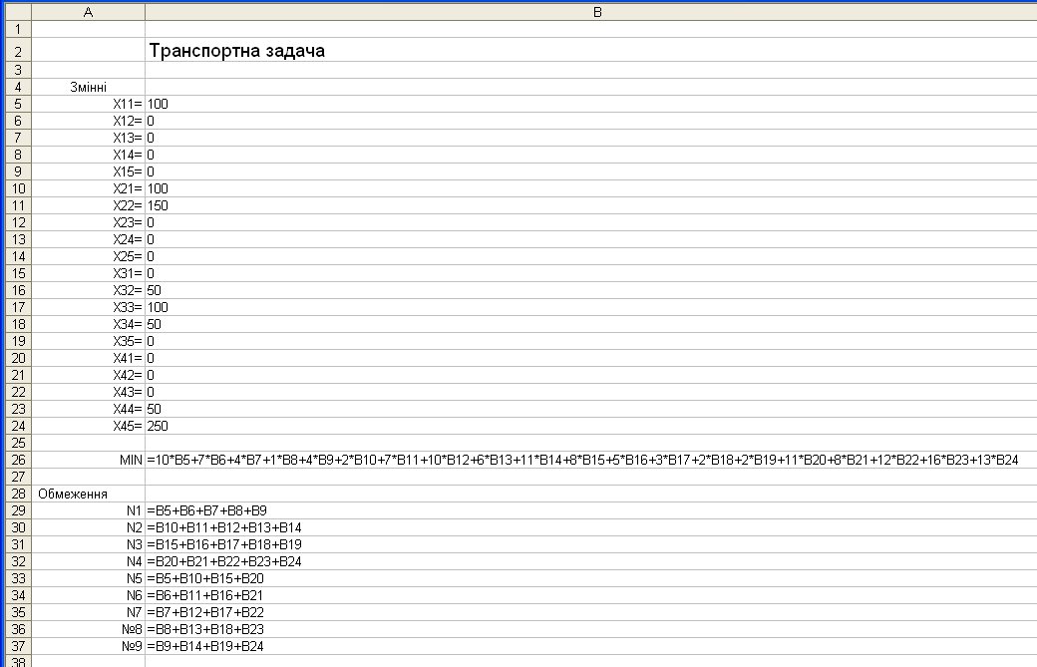Click the X35= label cell

pos(88,341)
